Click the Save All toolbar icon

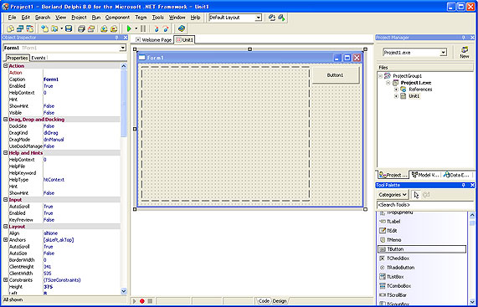click(81, 28)
